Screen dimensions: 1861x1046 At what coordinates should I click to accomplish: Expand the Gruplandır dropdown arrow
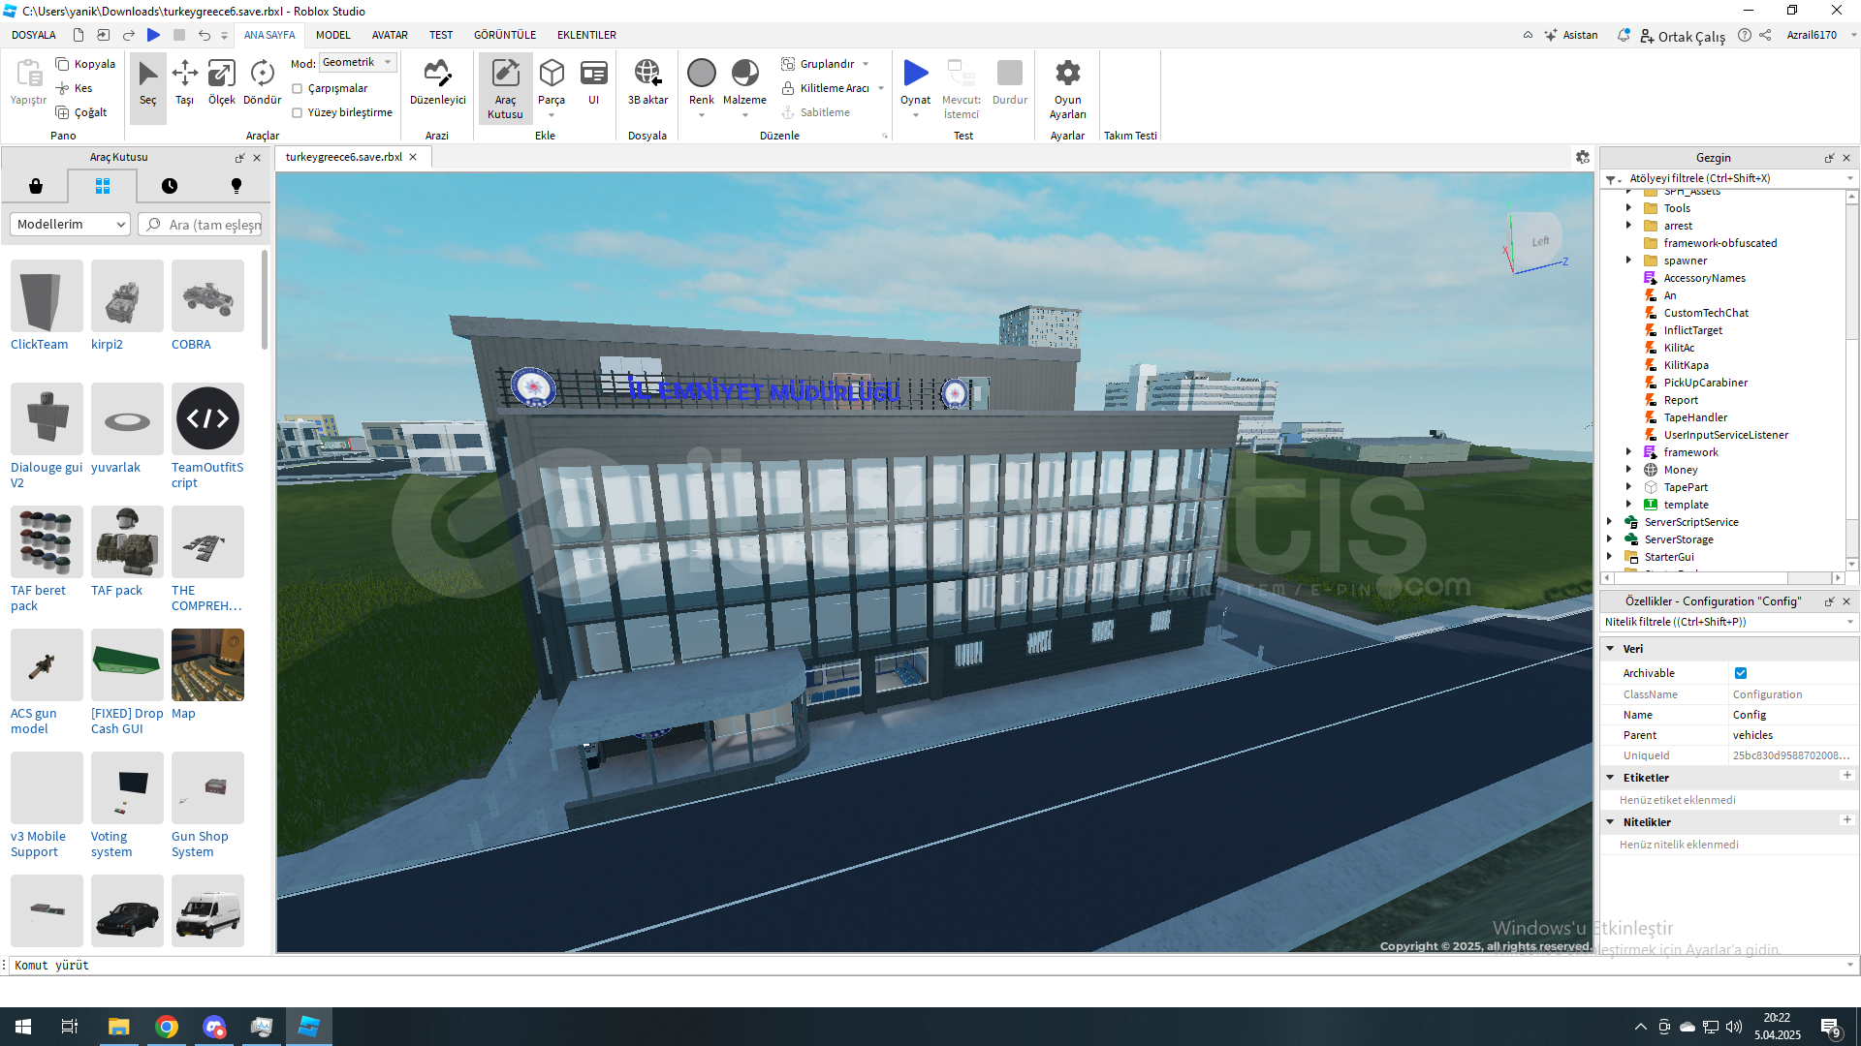point(866,64)
